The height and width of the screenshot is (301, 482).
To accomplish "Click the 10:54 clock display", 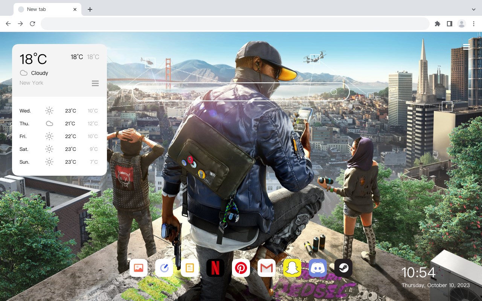I will (x=418, y=272).
